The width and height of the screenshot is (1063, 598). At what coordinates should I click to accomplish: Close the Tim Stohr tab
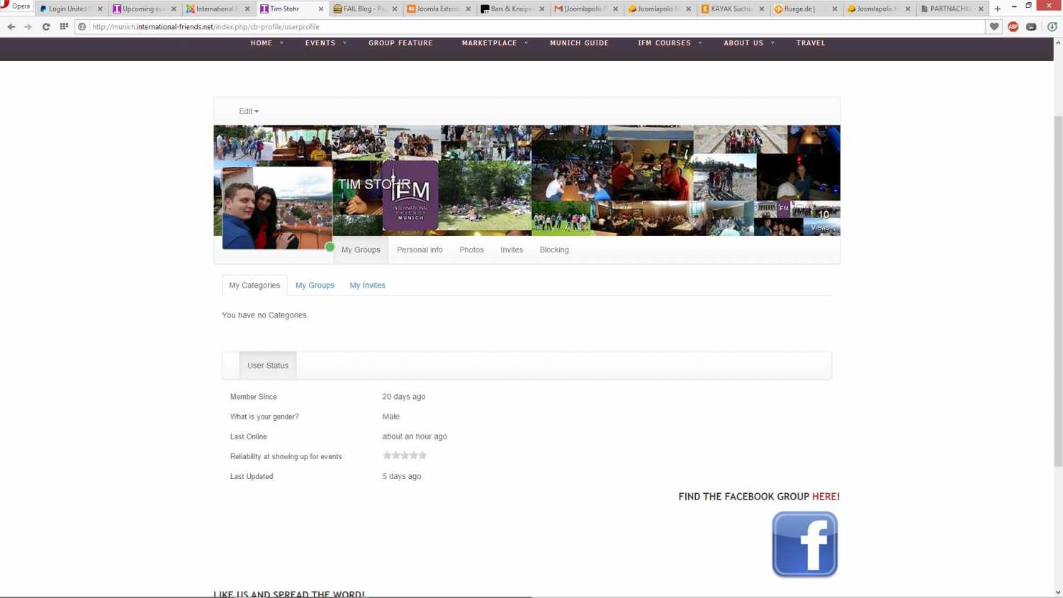tap(321, 9)
